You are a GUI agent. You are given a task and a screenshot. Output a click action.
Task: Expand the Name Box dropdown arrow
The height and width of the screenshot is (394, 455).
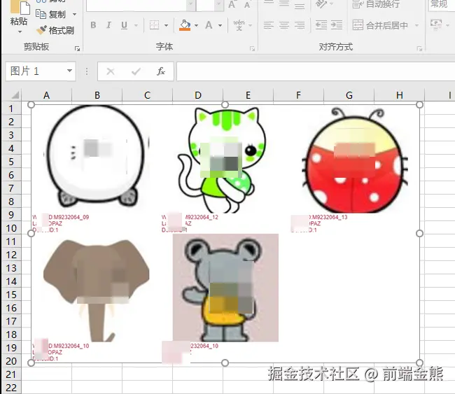click(69, 71)
